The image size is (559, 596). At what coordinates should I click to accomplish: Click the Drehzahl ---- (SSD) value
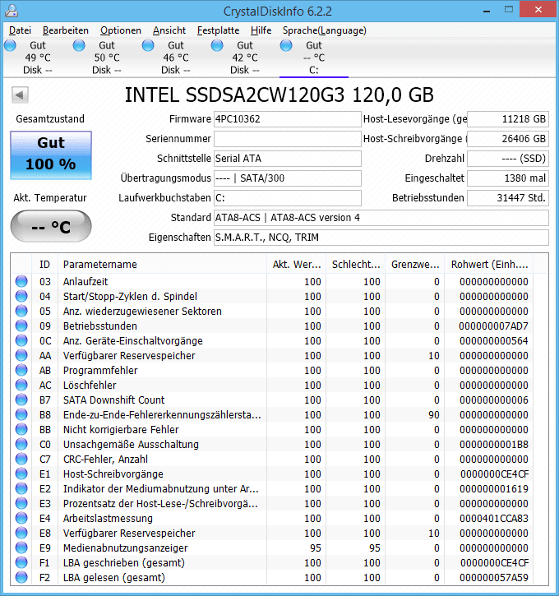(508, 159)
